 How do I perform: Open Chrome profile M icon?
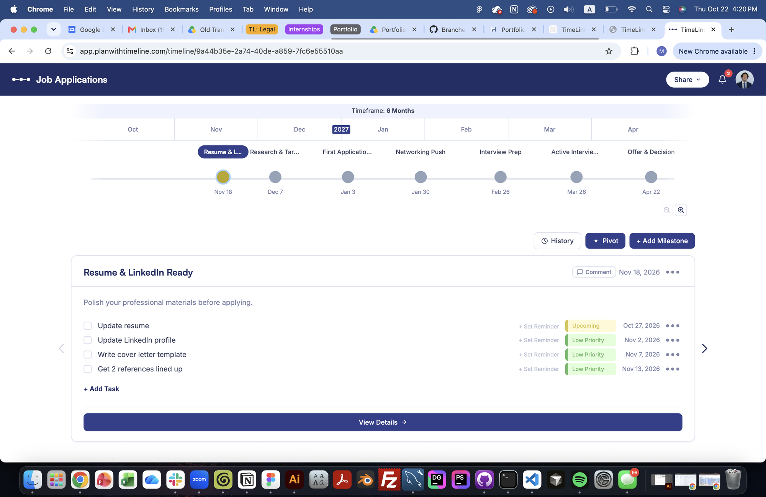[x=661, y=51]
